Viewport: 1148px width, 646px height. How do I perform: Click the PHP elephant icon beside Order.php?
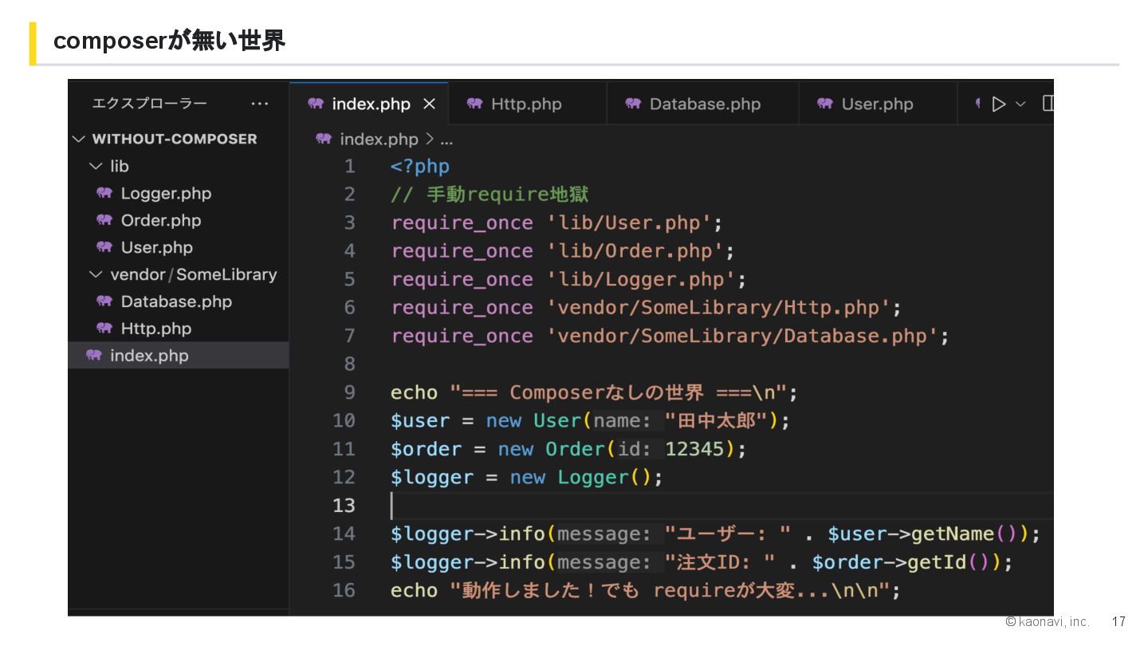[x=104, y=220]
